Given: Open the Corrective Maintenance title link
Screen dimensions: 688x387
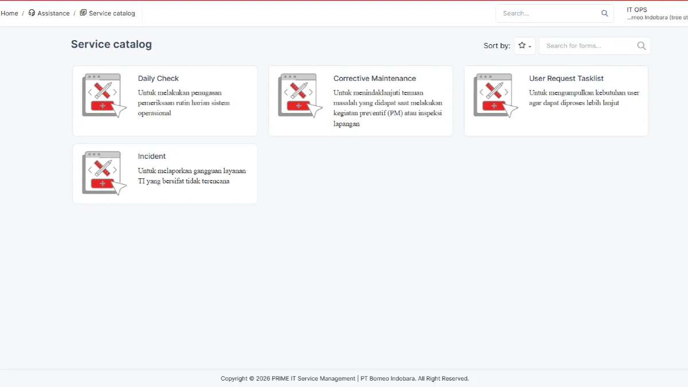Looking at the screenshot, I should 375,79.
